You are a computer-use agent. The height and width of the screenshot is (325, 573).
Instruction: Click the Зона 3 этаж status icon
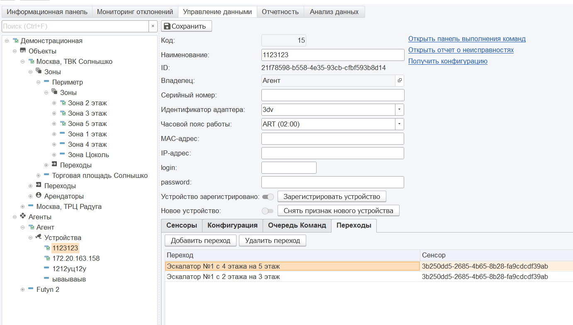coord(63,113)
